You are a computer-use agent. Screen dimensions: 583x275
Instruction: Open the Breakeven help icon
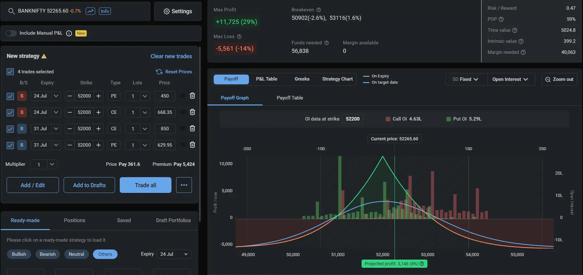coord(319,10)
